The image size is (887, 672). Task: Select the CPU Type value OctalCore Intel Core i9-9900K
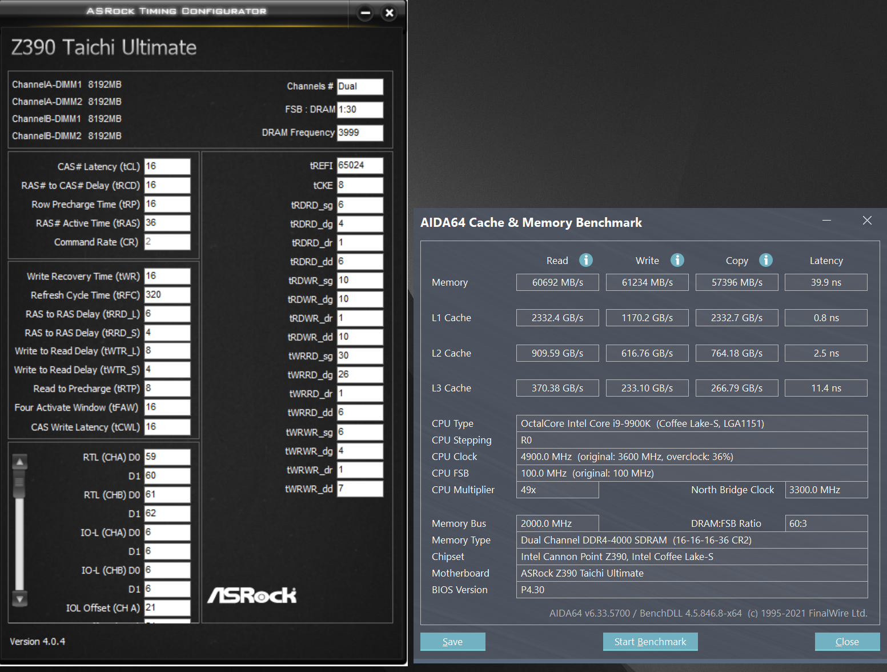pyautogui.click(x=692, y=423)
